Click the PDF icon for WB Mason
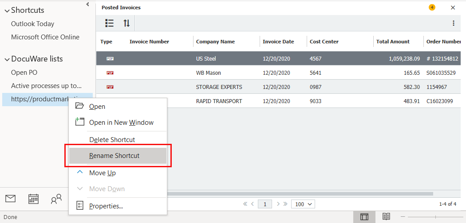 110,73
